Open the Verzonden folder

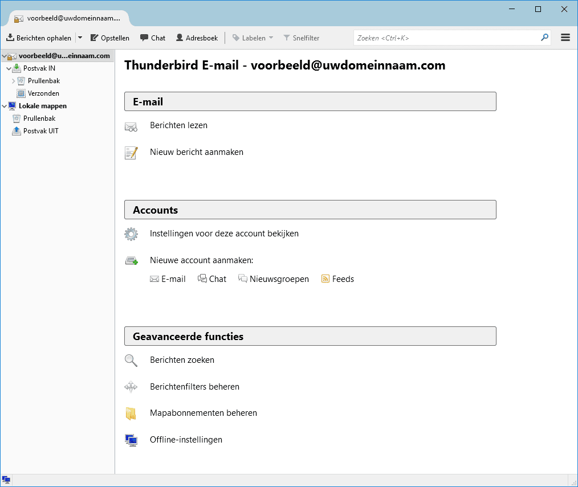pyautogui.click(x=43, y=93)
